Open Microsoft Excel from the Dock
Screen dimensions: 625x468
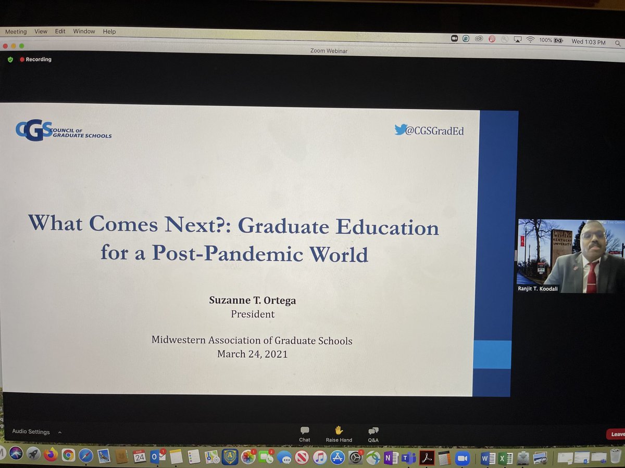505,459
